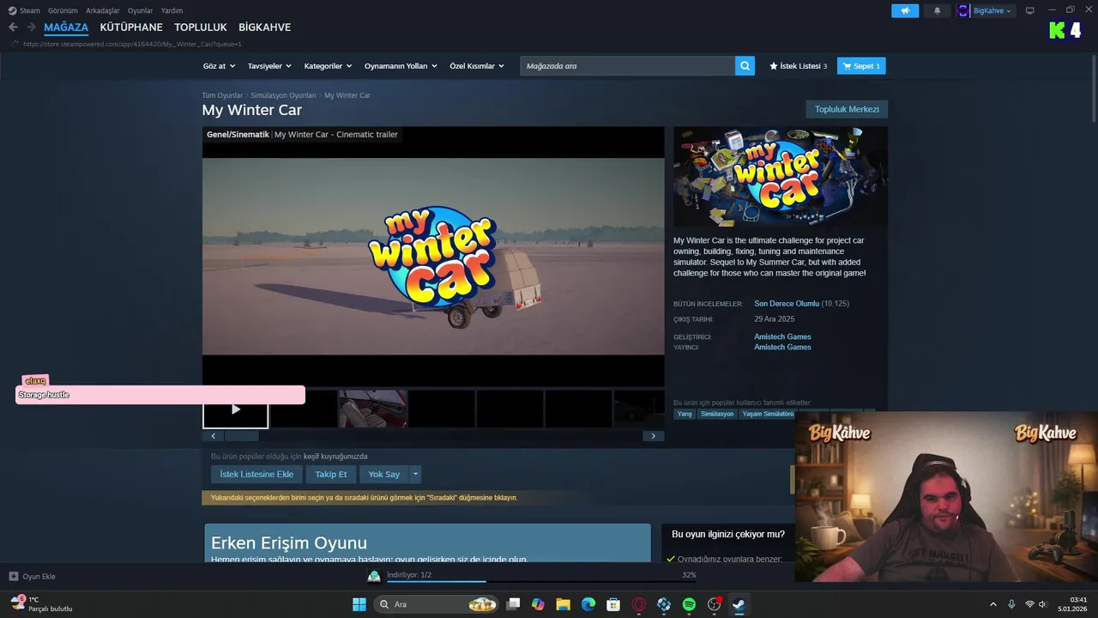Open the BİGKAHVE profile tab

(x=264, y=27)
